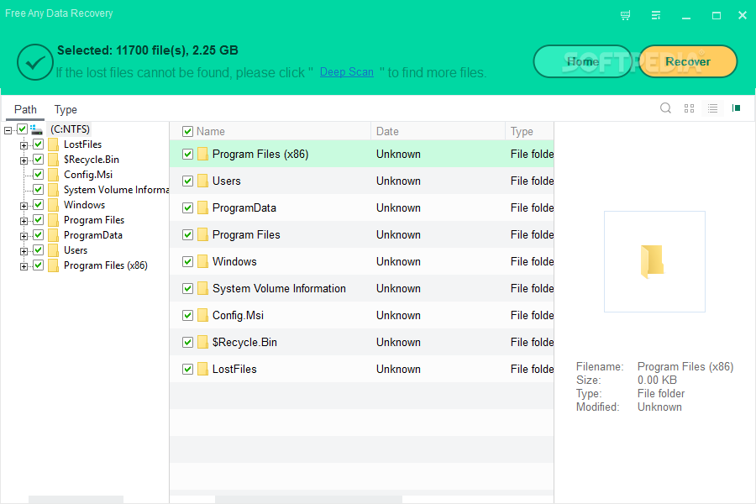Select Program Files row in file list
Screen dimensions: 756x504
coord(361,235)
